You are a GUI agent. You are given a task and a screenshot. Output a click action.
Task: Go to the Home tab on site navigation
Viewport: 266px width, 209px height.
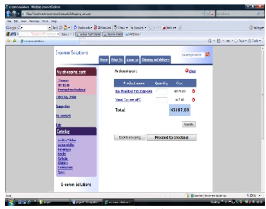[x=104, y=60]
